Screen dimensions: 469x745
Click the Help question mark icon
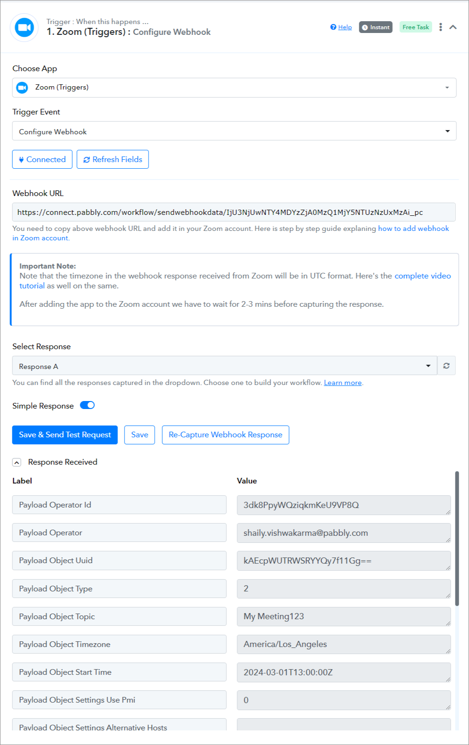(333, 27)
